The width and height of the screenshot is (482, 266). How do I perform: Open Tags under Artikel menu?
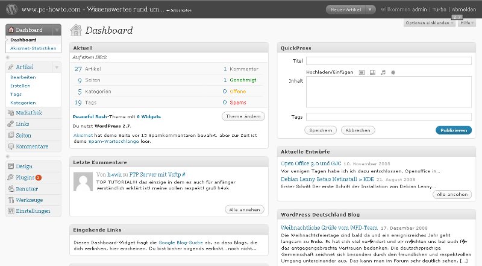pyautogui.click(x=16, y=95)
